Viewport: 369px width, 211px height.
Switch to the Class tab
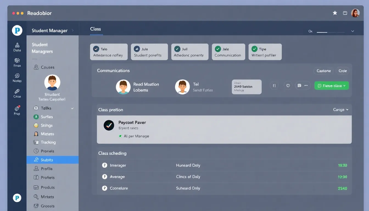96,29
